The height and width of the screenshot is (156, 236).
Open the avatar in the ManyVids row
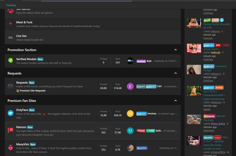click(x=130, y=148)
